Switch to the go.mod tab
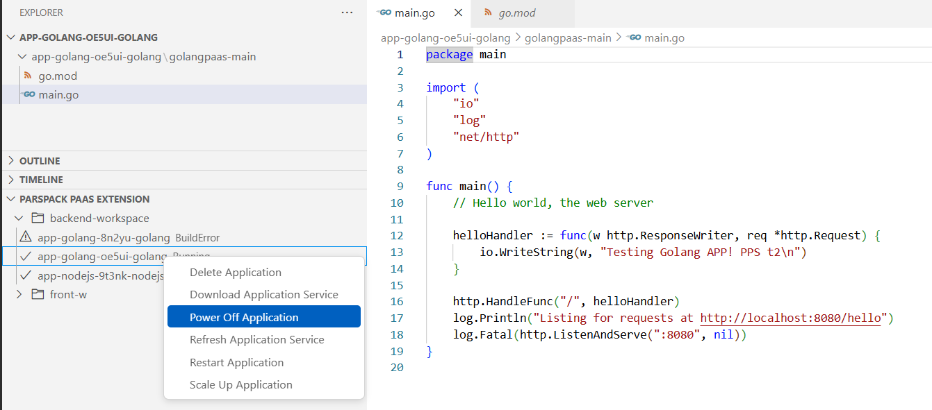The image size is (932, 410). (517, 12)
